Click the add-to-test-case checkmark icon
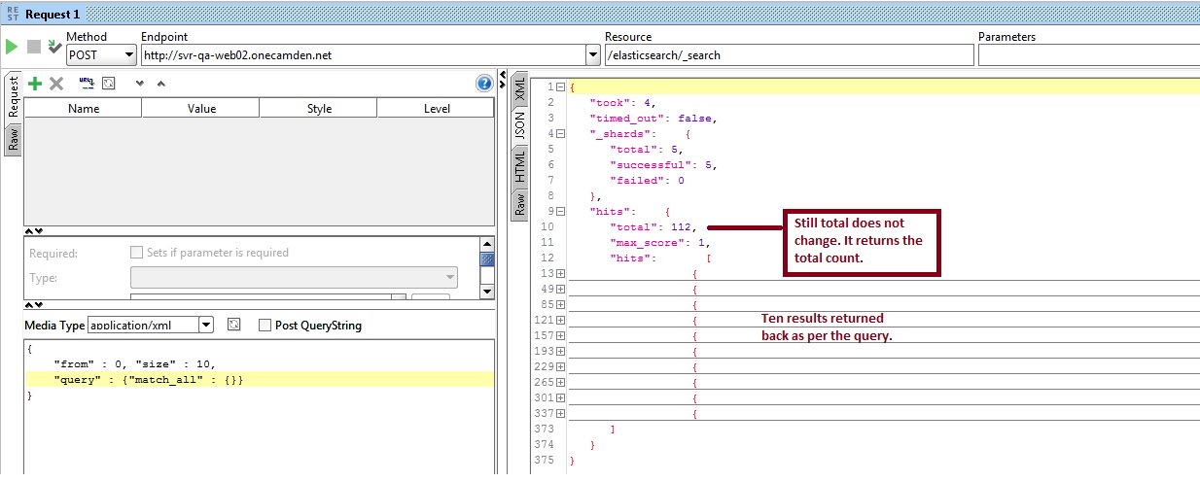1200x482 pixels. pyautogui.click(x=54, y=47)
